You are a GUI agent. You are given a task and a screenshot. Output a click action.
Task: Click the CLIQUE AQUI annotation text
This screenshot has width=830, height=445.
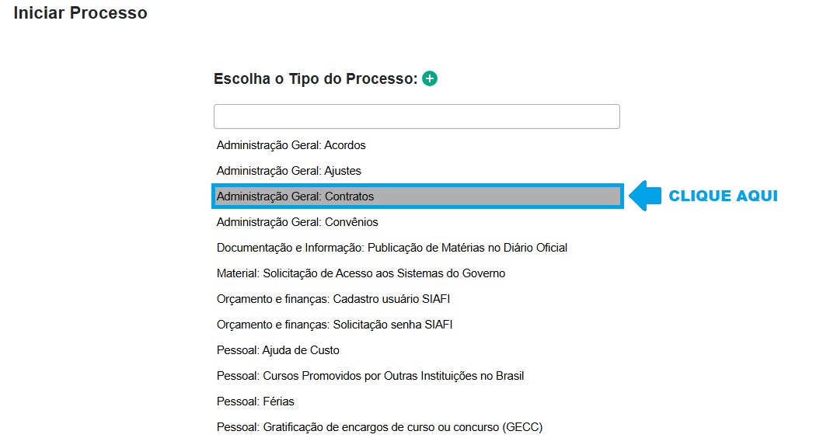[x=723, y=196]
